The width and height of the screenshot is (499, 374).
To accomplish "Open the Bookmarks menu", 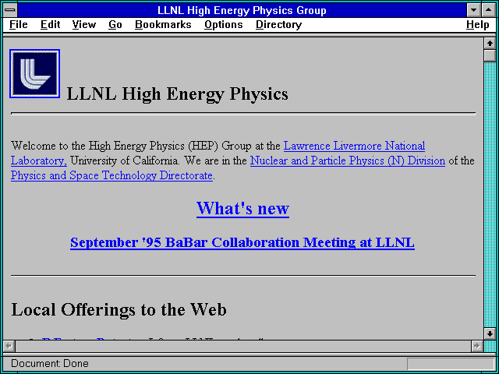I will coord(163,25).
